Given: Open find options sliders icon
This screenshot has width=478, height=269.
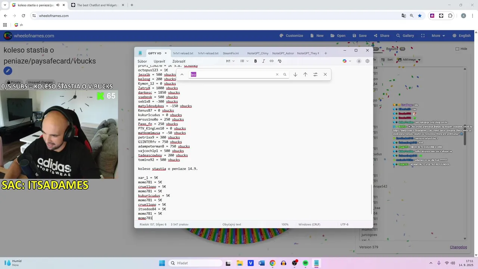Looking at the screenshot, I should (315, 74).
